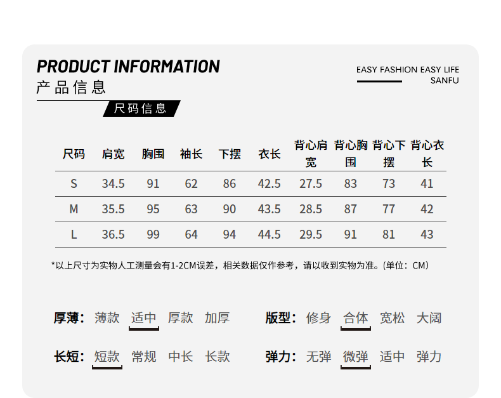Choose the 大阔 fit option

[429, 318]
